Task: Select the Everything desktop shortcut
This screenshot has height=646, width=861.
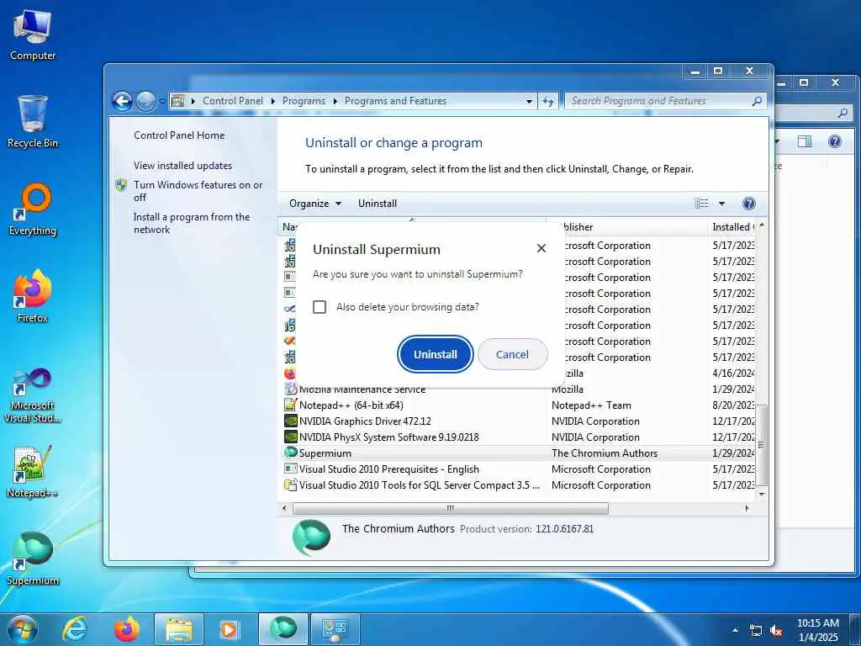Action: pyautogui.click(x=33, y=209)
